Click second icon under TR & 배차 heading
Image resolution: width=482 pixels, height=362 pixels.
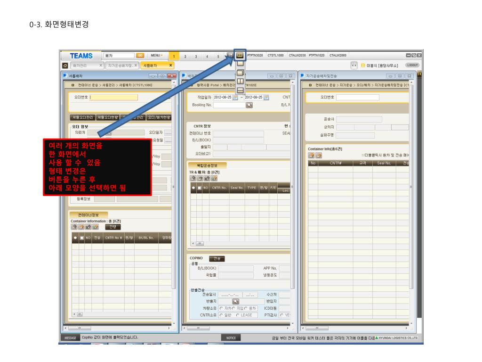click(200, 178)
